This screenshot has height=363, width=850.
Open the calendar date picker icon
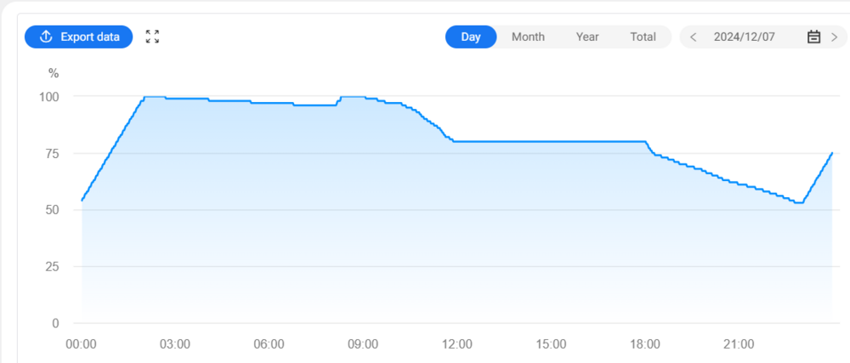[813, 37]
